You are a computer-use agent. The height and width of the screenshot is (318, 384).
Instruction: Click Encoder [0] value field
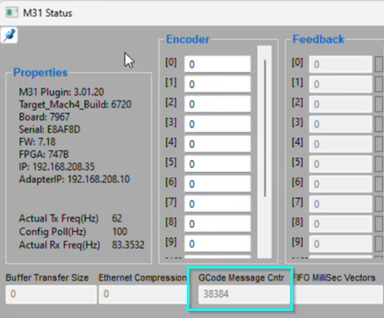pyautogui.click(x=217, y=64)
